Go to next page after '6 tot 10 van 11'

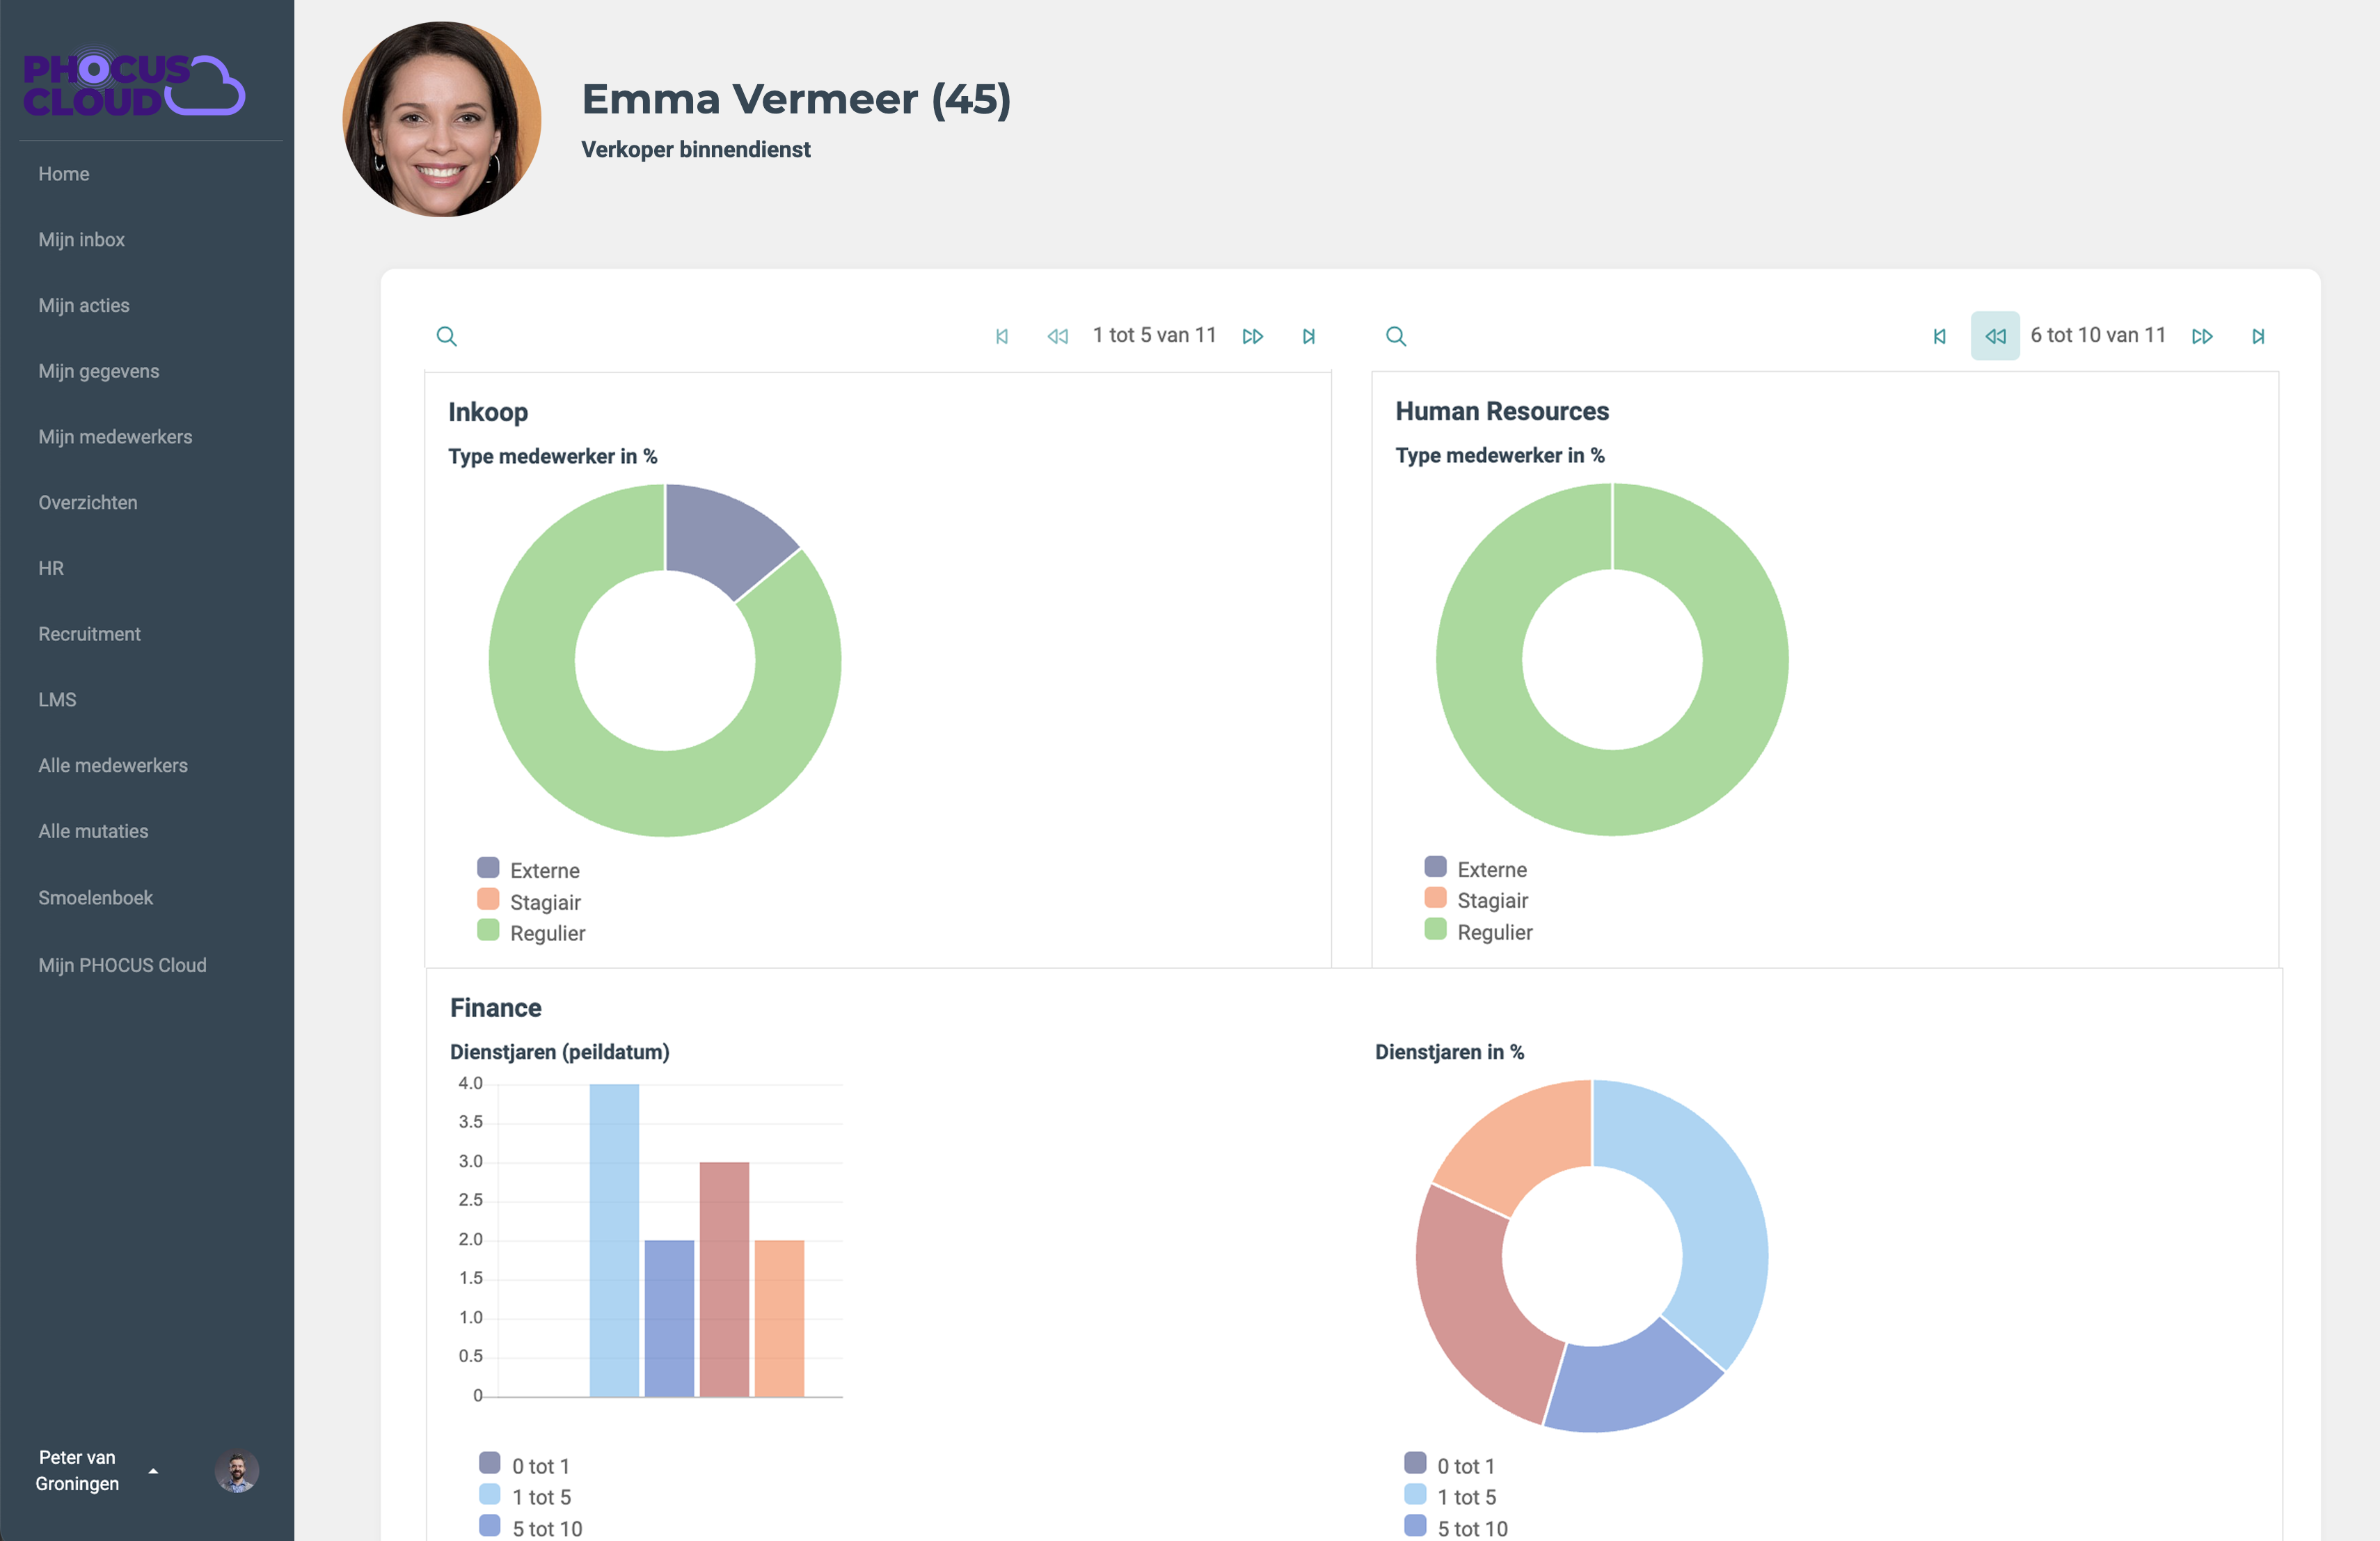point(2202,337)
